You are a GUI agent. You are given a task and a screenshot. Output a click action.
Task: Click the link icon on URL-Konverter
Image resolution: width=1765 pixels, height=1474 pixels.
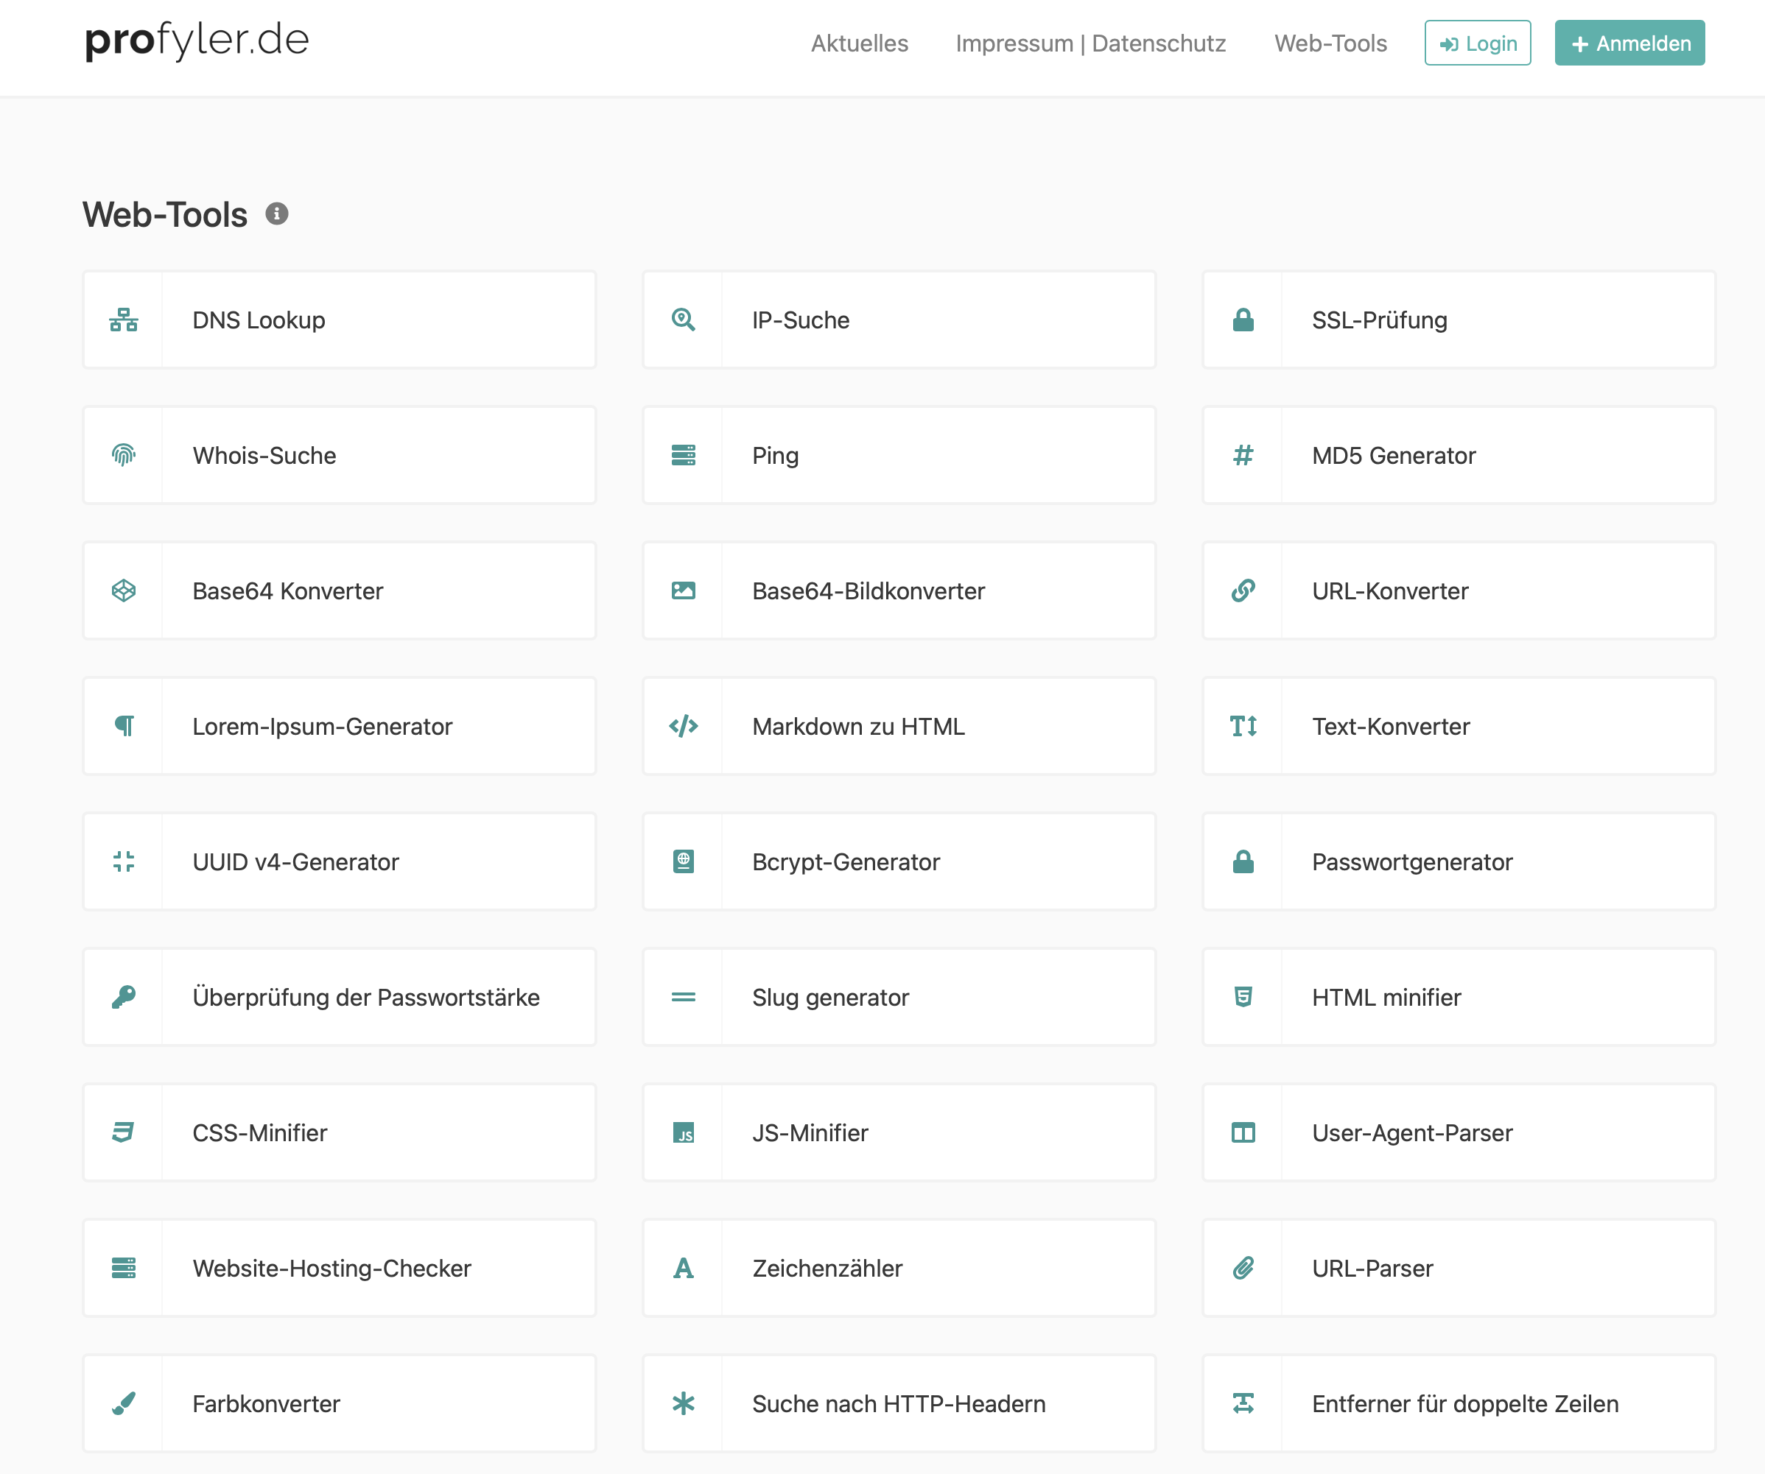point(1242,590)
